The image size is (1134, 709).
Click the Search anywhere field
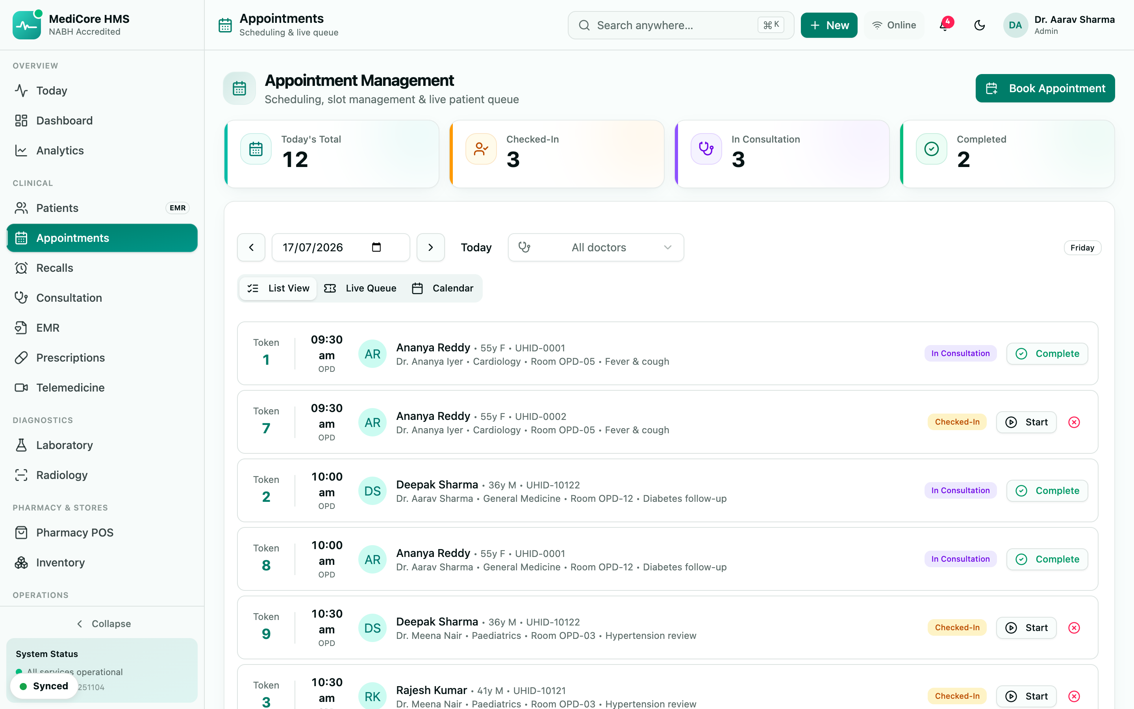point(681,25)
